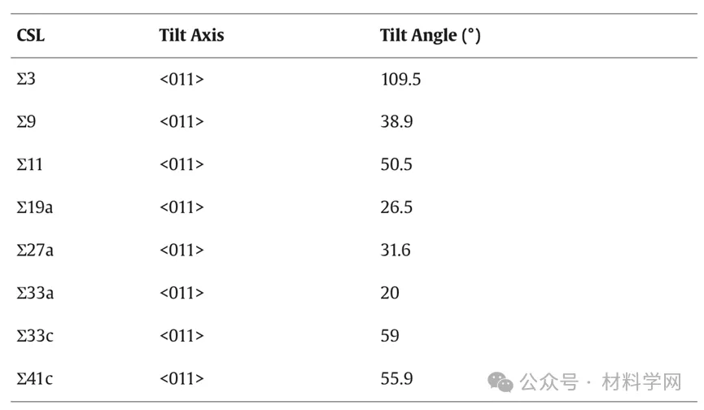Select the 38.9 tilt angle value
Viewport: 704px width, 410px height.
[396, 121]
